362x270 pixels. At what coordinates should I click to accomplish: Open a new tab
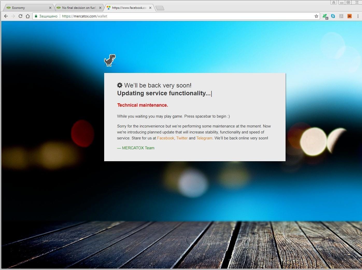160,8
